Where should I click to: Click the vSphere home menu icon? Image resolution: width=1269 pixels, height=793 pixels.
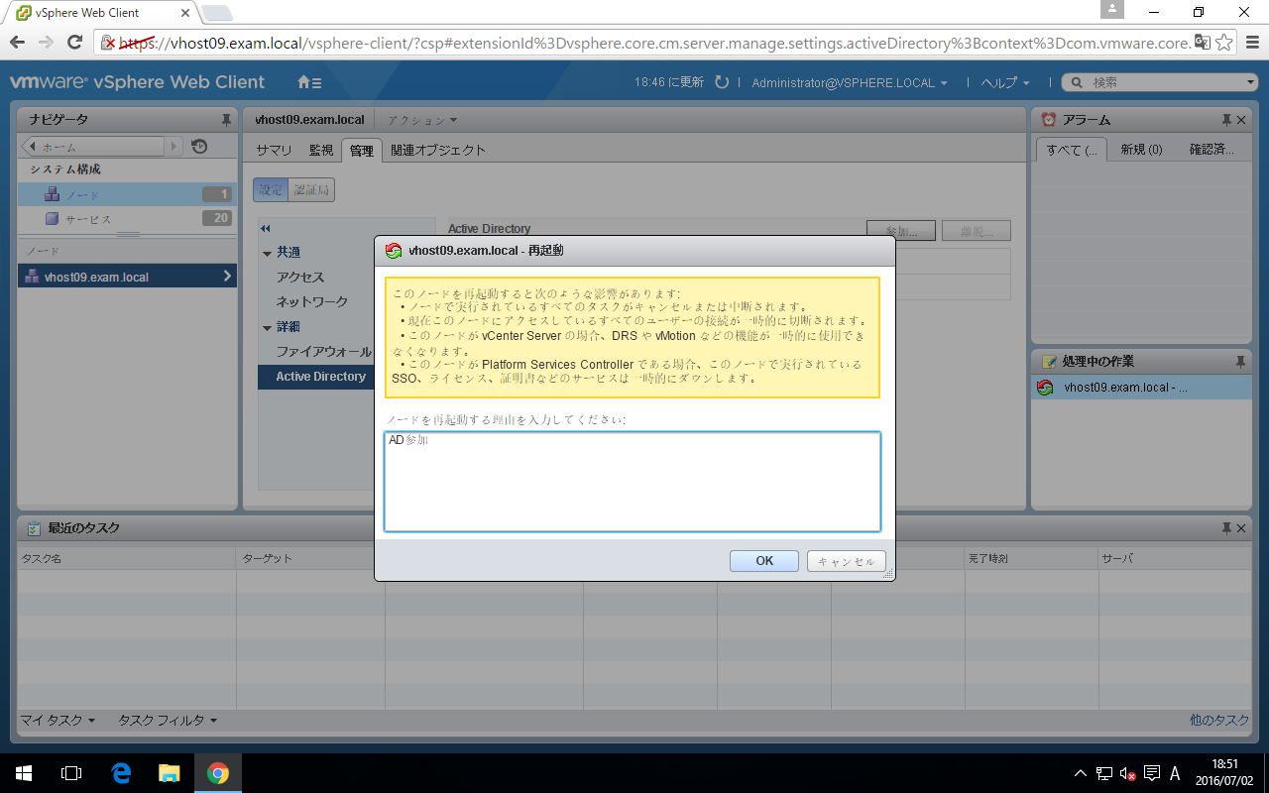(x=308, y=82)
